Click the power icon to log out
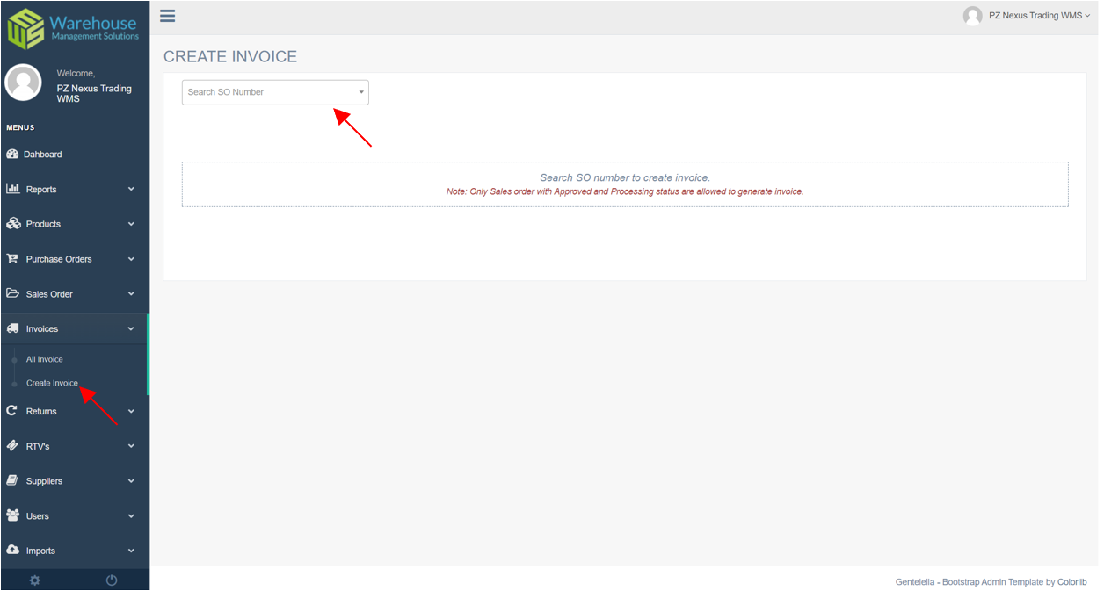Screen dimensions: 1104x591 [111, 580]
